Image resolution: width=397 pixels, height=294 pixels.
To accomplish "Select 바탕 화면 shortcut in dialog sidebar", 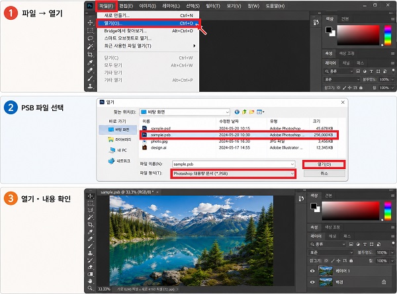I will [118, 129].
